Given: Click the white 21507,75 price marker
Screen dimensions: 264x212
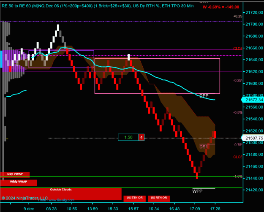Looking at the screenshot, I should 253,138.
